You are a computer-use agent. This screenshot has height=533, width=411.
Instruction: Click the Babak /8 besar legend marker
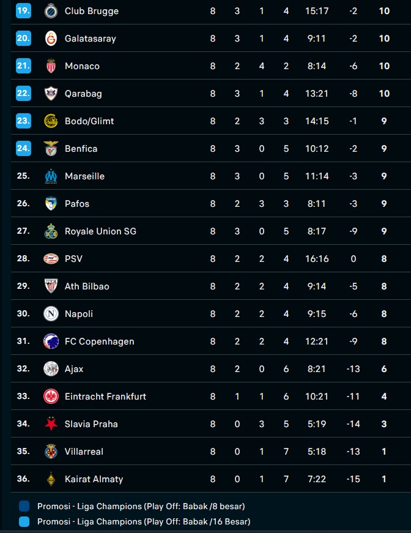click(23, 505)
